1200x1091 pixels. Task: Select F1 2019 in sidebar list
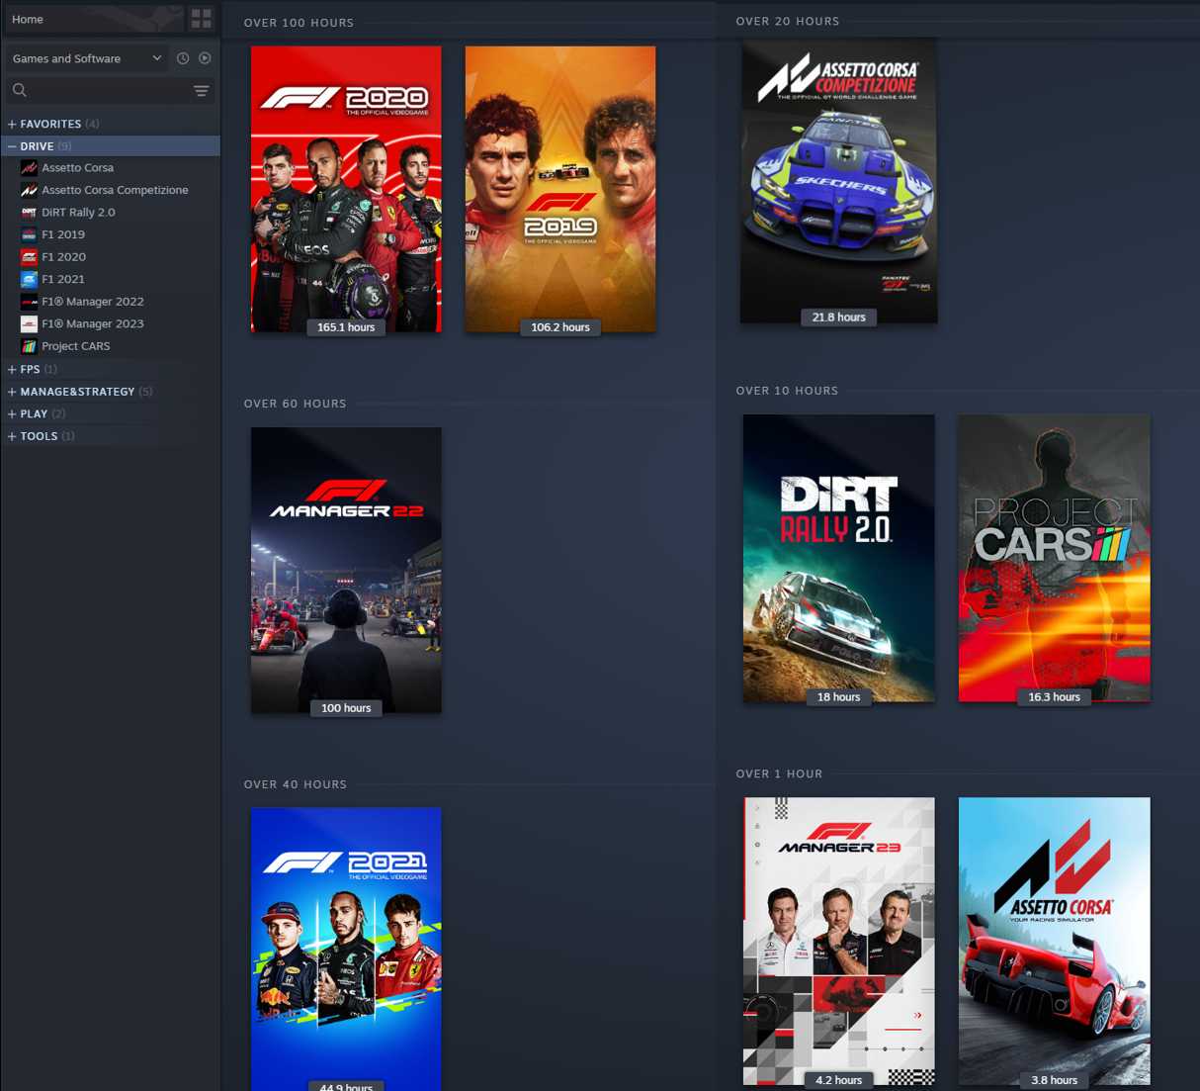point(63,234)
